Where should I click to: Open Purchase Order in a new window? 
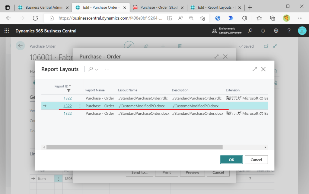266,46
